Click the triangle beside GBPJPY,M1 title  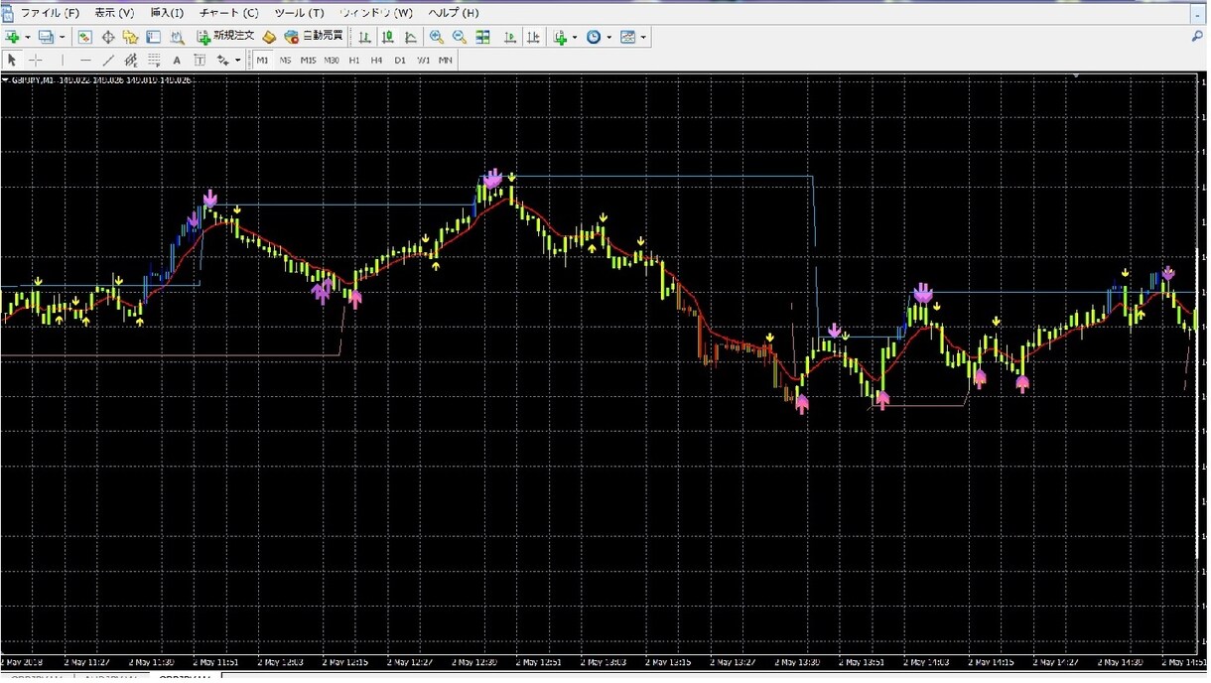tap(5, 80)
